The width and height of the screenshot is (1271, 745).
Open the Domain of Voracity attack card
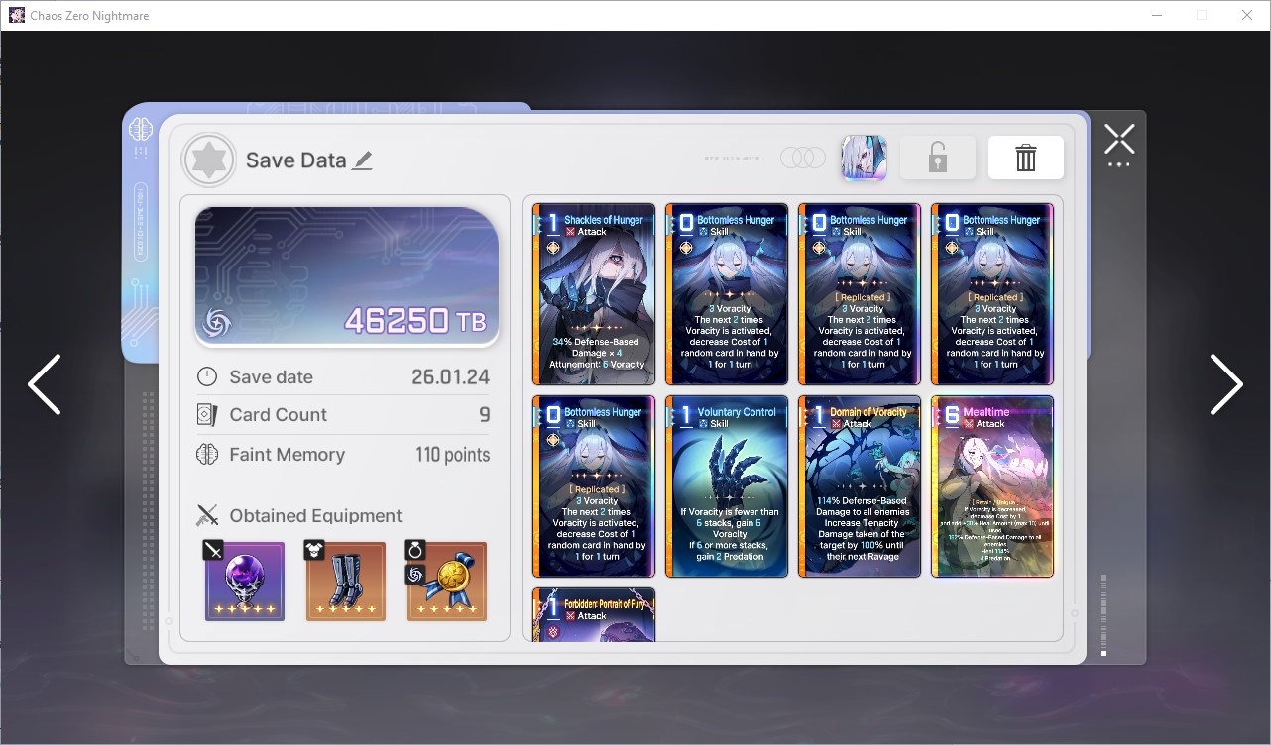click(860, 486)
